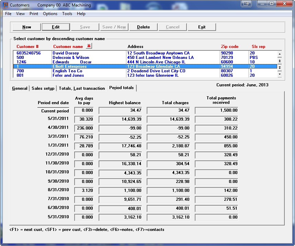The width and height of the screenshot is (295, 246).
Task: Page up in the customer list
Action: click(280, 61)
